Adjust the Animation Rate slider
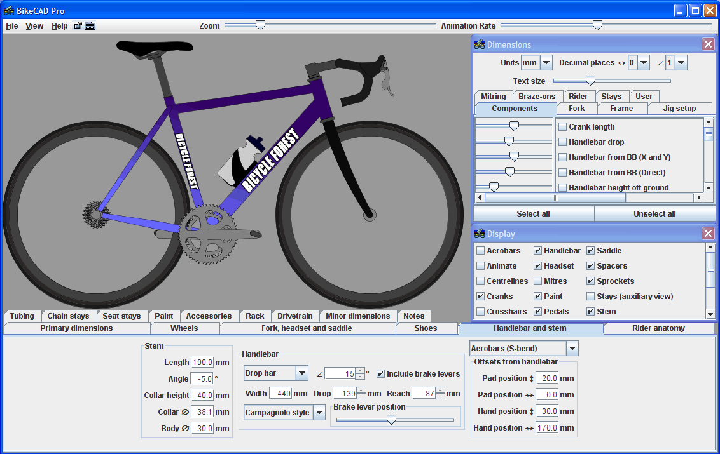The image size is (720, 454). click(597, 25)
